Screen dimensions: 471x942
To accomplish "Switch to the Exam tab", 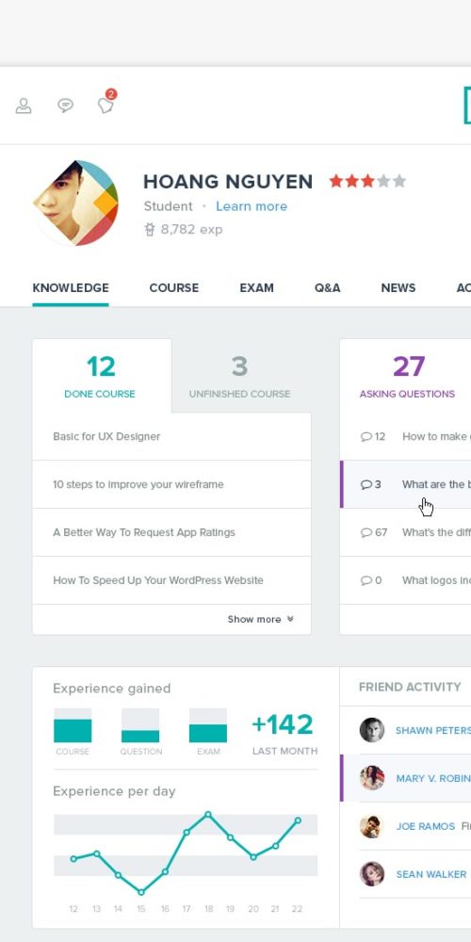I will click(x=256, y=287).
